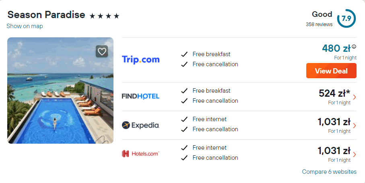Open Expedia deal chevron arrow
365x183 pixels.
coord(354,126)
